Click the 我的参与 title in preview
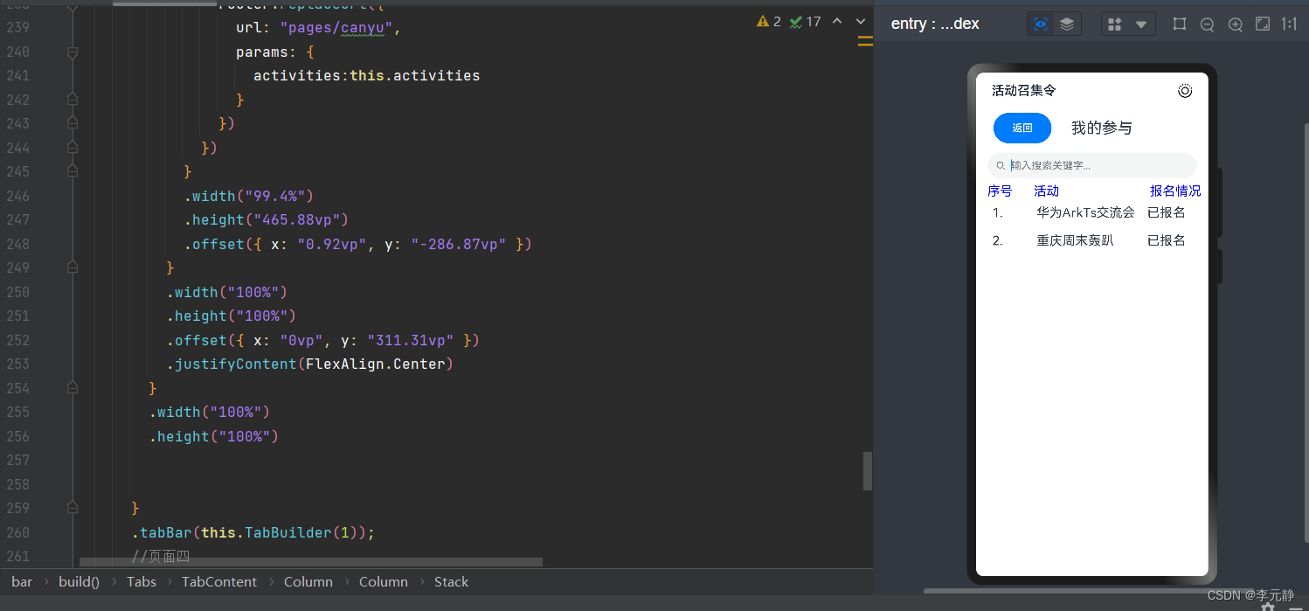The height and width of the screenshot is (611, 1309). tap(1102, 128)
